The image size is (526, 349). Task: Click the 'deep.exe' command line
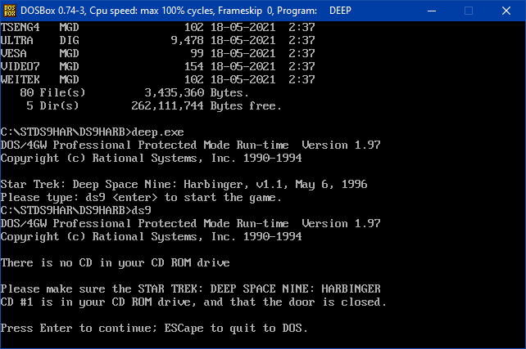[93, 132]
